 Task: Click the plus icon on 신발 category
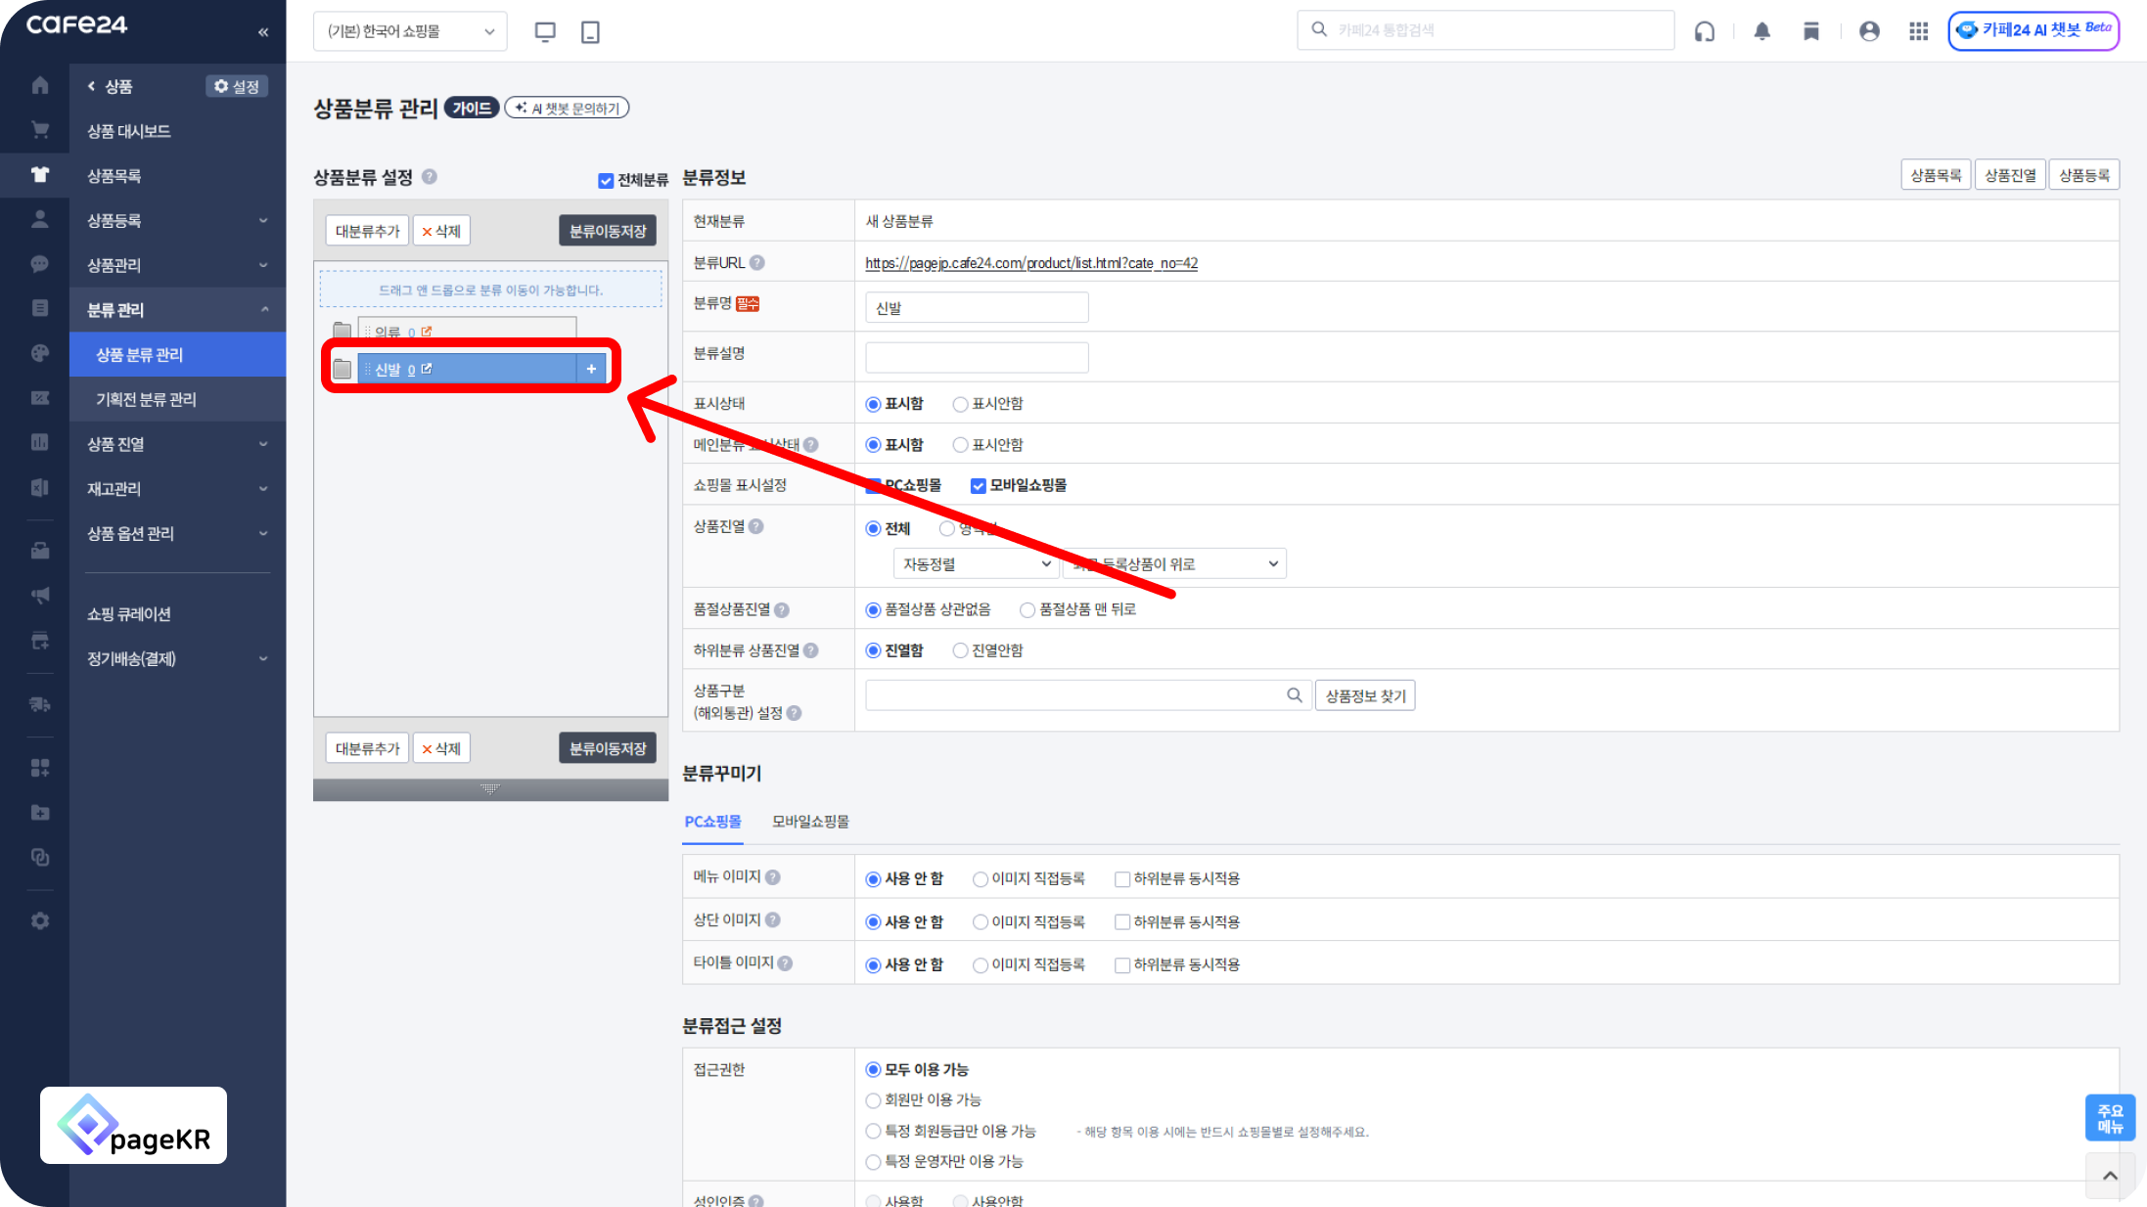[x=591, y=369]
